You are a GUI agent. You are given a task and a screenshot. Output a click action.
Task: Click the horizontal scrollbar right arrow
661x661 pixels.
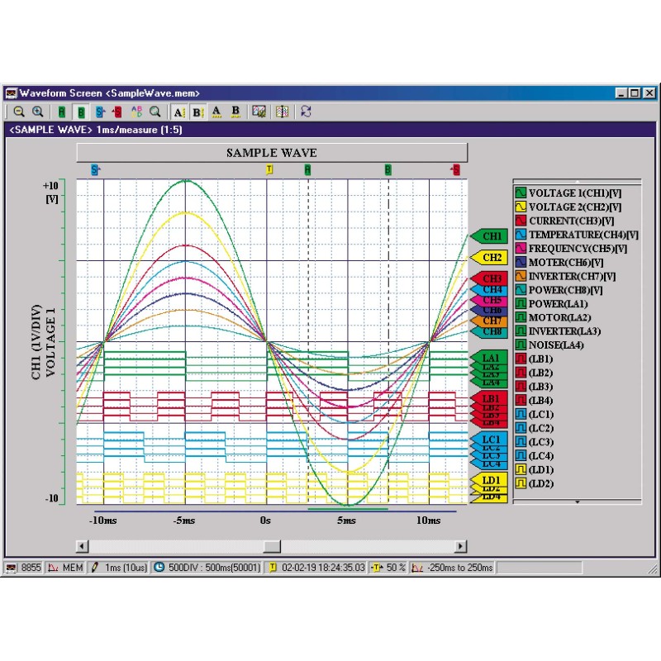tap(462, 546)
